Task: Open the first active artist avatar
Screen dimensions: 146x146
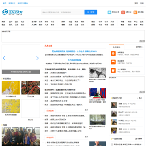Action: [114, 105]
